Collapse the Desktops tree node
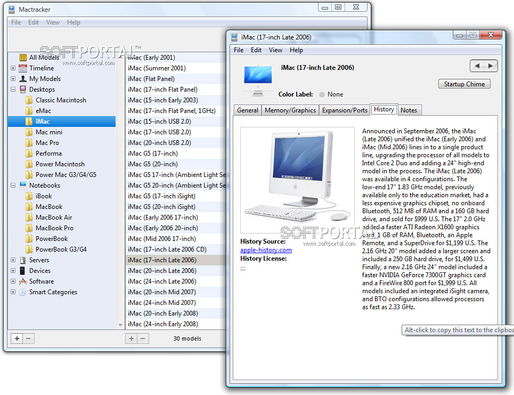Viewport: 514px width, 395px height. (x=13, y=89)
